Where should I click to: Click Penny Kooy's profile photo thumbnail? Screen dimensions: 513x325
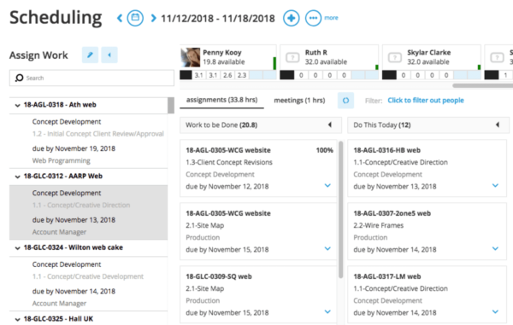point(191,57)
